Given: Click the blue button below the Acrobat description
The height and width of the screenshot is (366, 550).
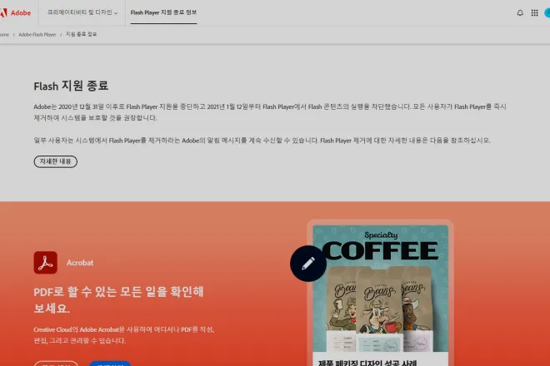Looking at the screenshot, I should [110, 364].
